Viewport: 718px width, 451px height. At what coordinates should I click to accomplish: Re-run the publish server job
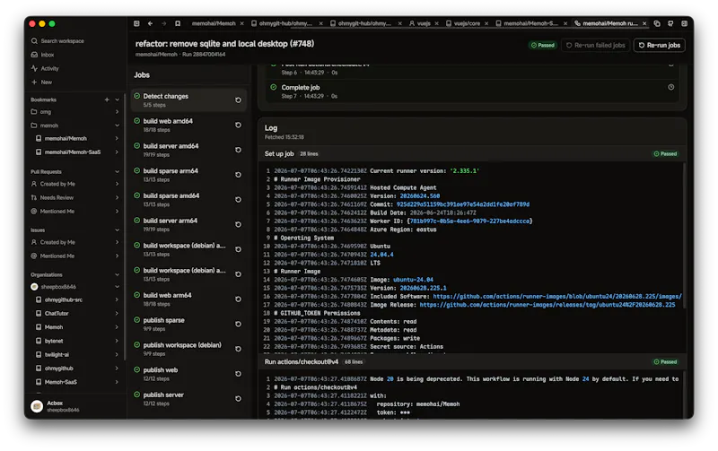(x=238, y=399)
